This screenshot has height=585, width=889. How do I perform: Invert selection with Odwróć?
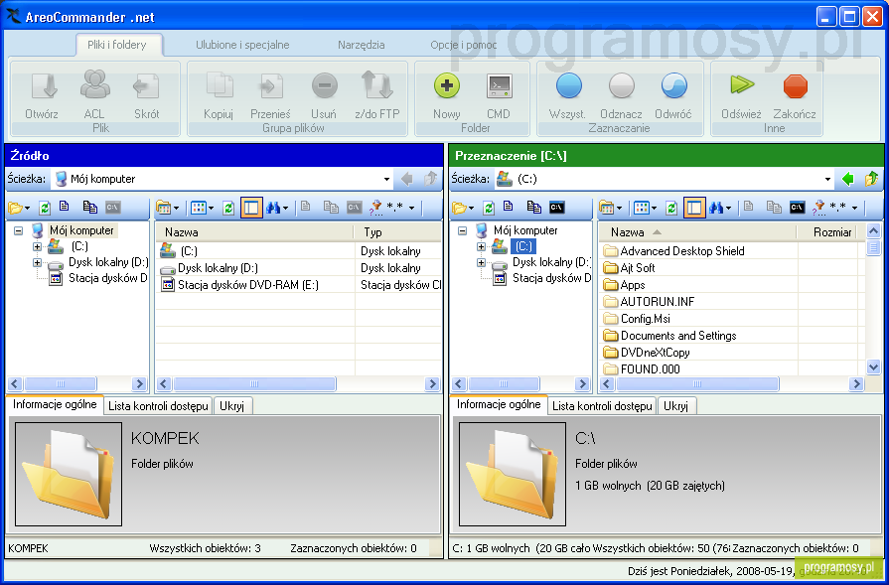pyautogui.click(x=673, y=86)
